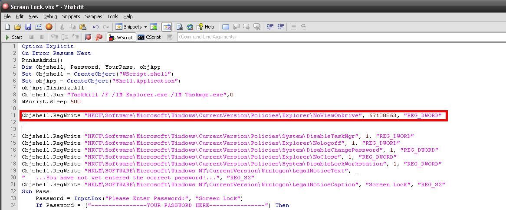Click the comment lines icon
The width and height of the screenshot is (506, 210).
[x=293, y=27]
